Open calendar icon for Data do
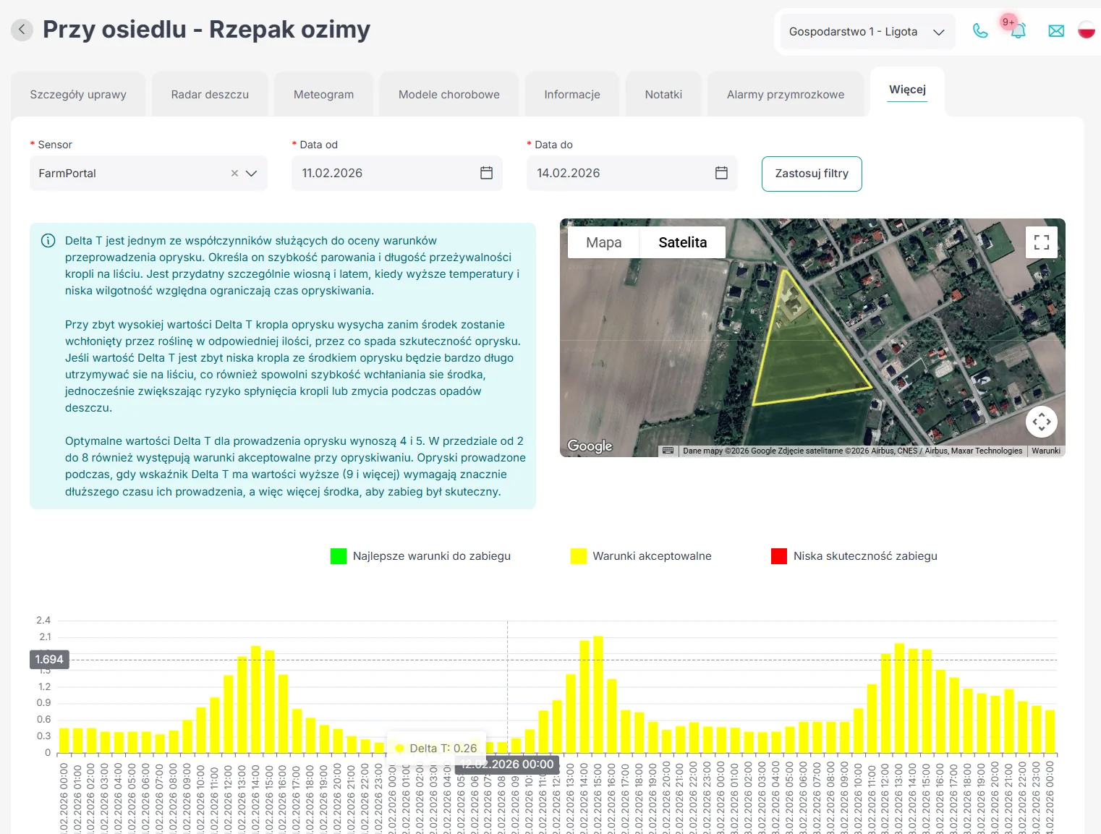The image size is (1101, 834). point(721,173)
